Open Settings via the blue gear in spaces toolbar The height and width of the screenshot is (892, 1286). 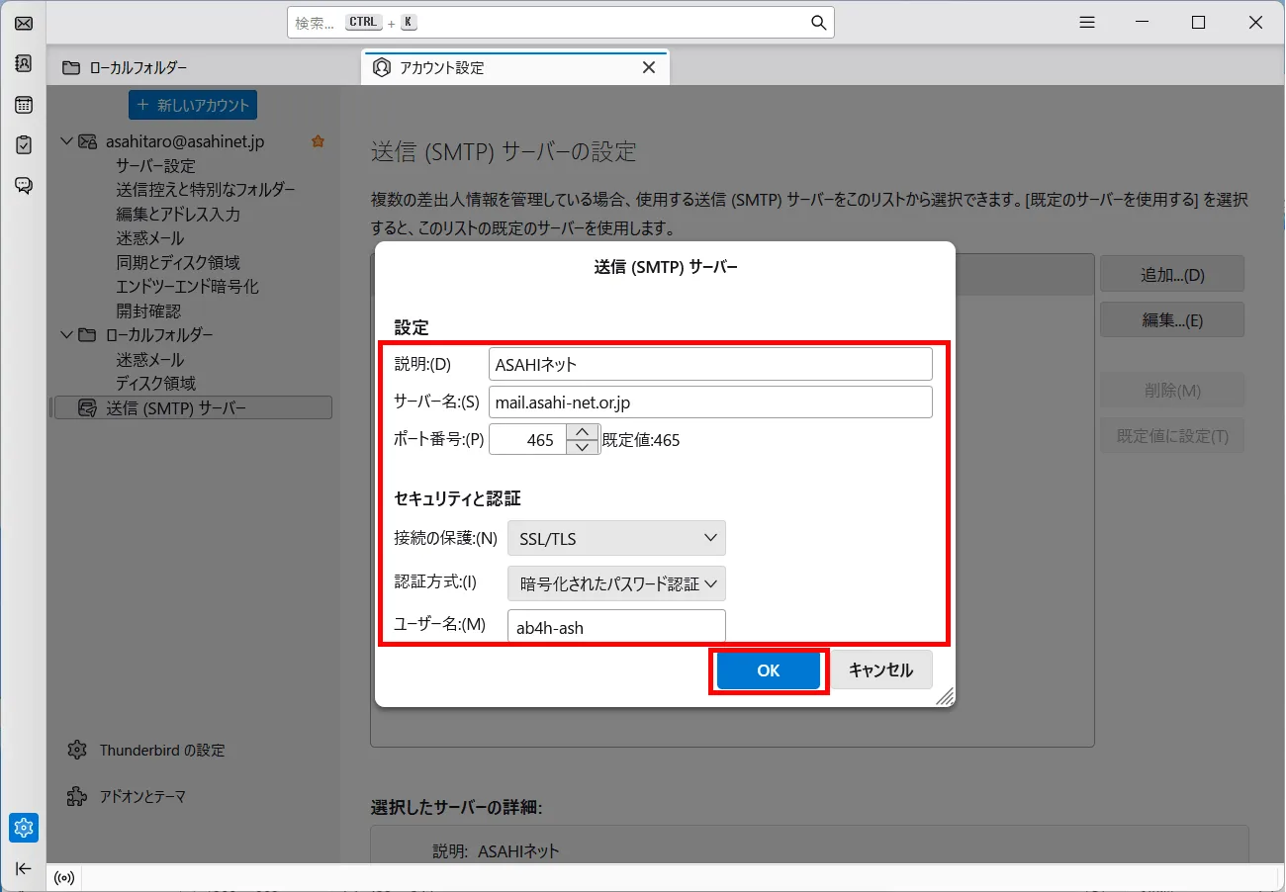click(23, 828)
